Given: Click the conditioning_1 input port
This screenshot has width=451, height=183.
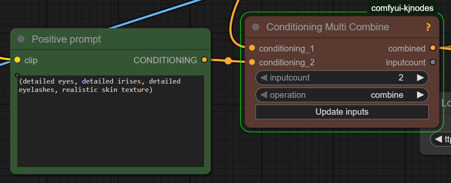Looking at the screenshot, I should click(252, 48).
